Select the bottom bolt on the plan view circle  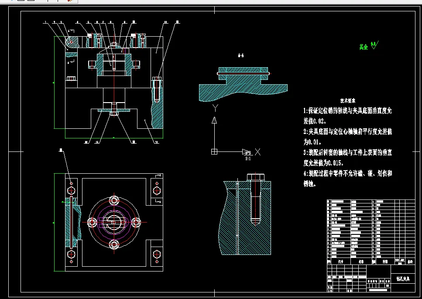point(114,244)
